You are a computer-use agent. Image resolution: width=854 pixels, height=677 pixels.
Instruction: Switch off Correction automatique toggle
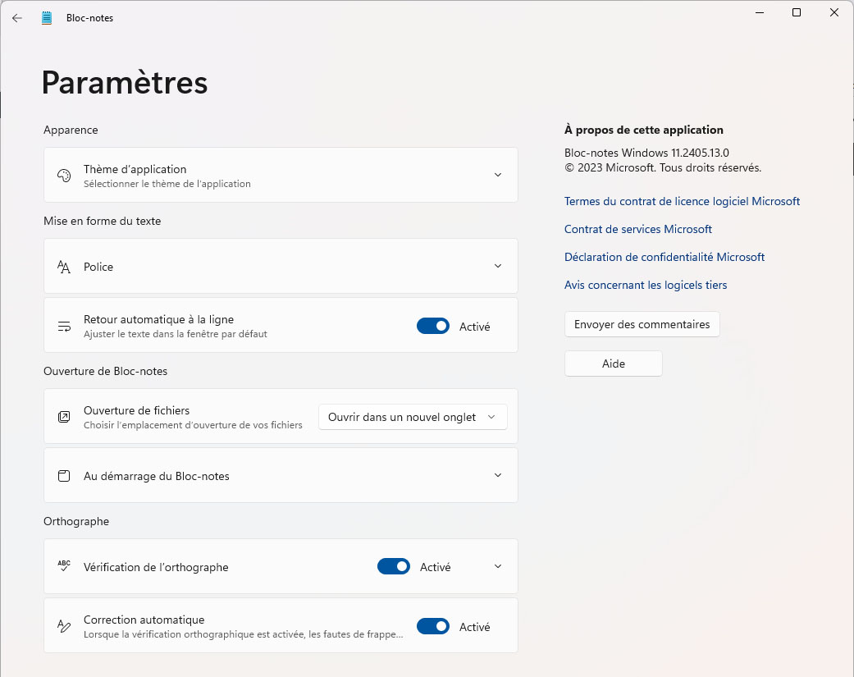click(x=433, y=626)
